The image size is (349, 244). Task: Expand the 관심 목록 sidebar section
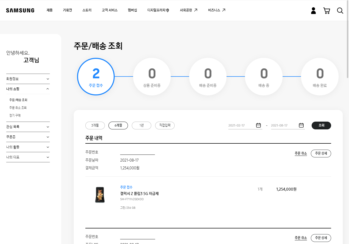click(28, 127)
